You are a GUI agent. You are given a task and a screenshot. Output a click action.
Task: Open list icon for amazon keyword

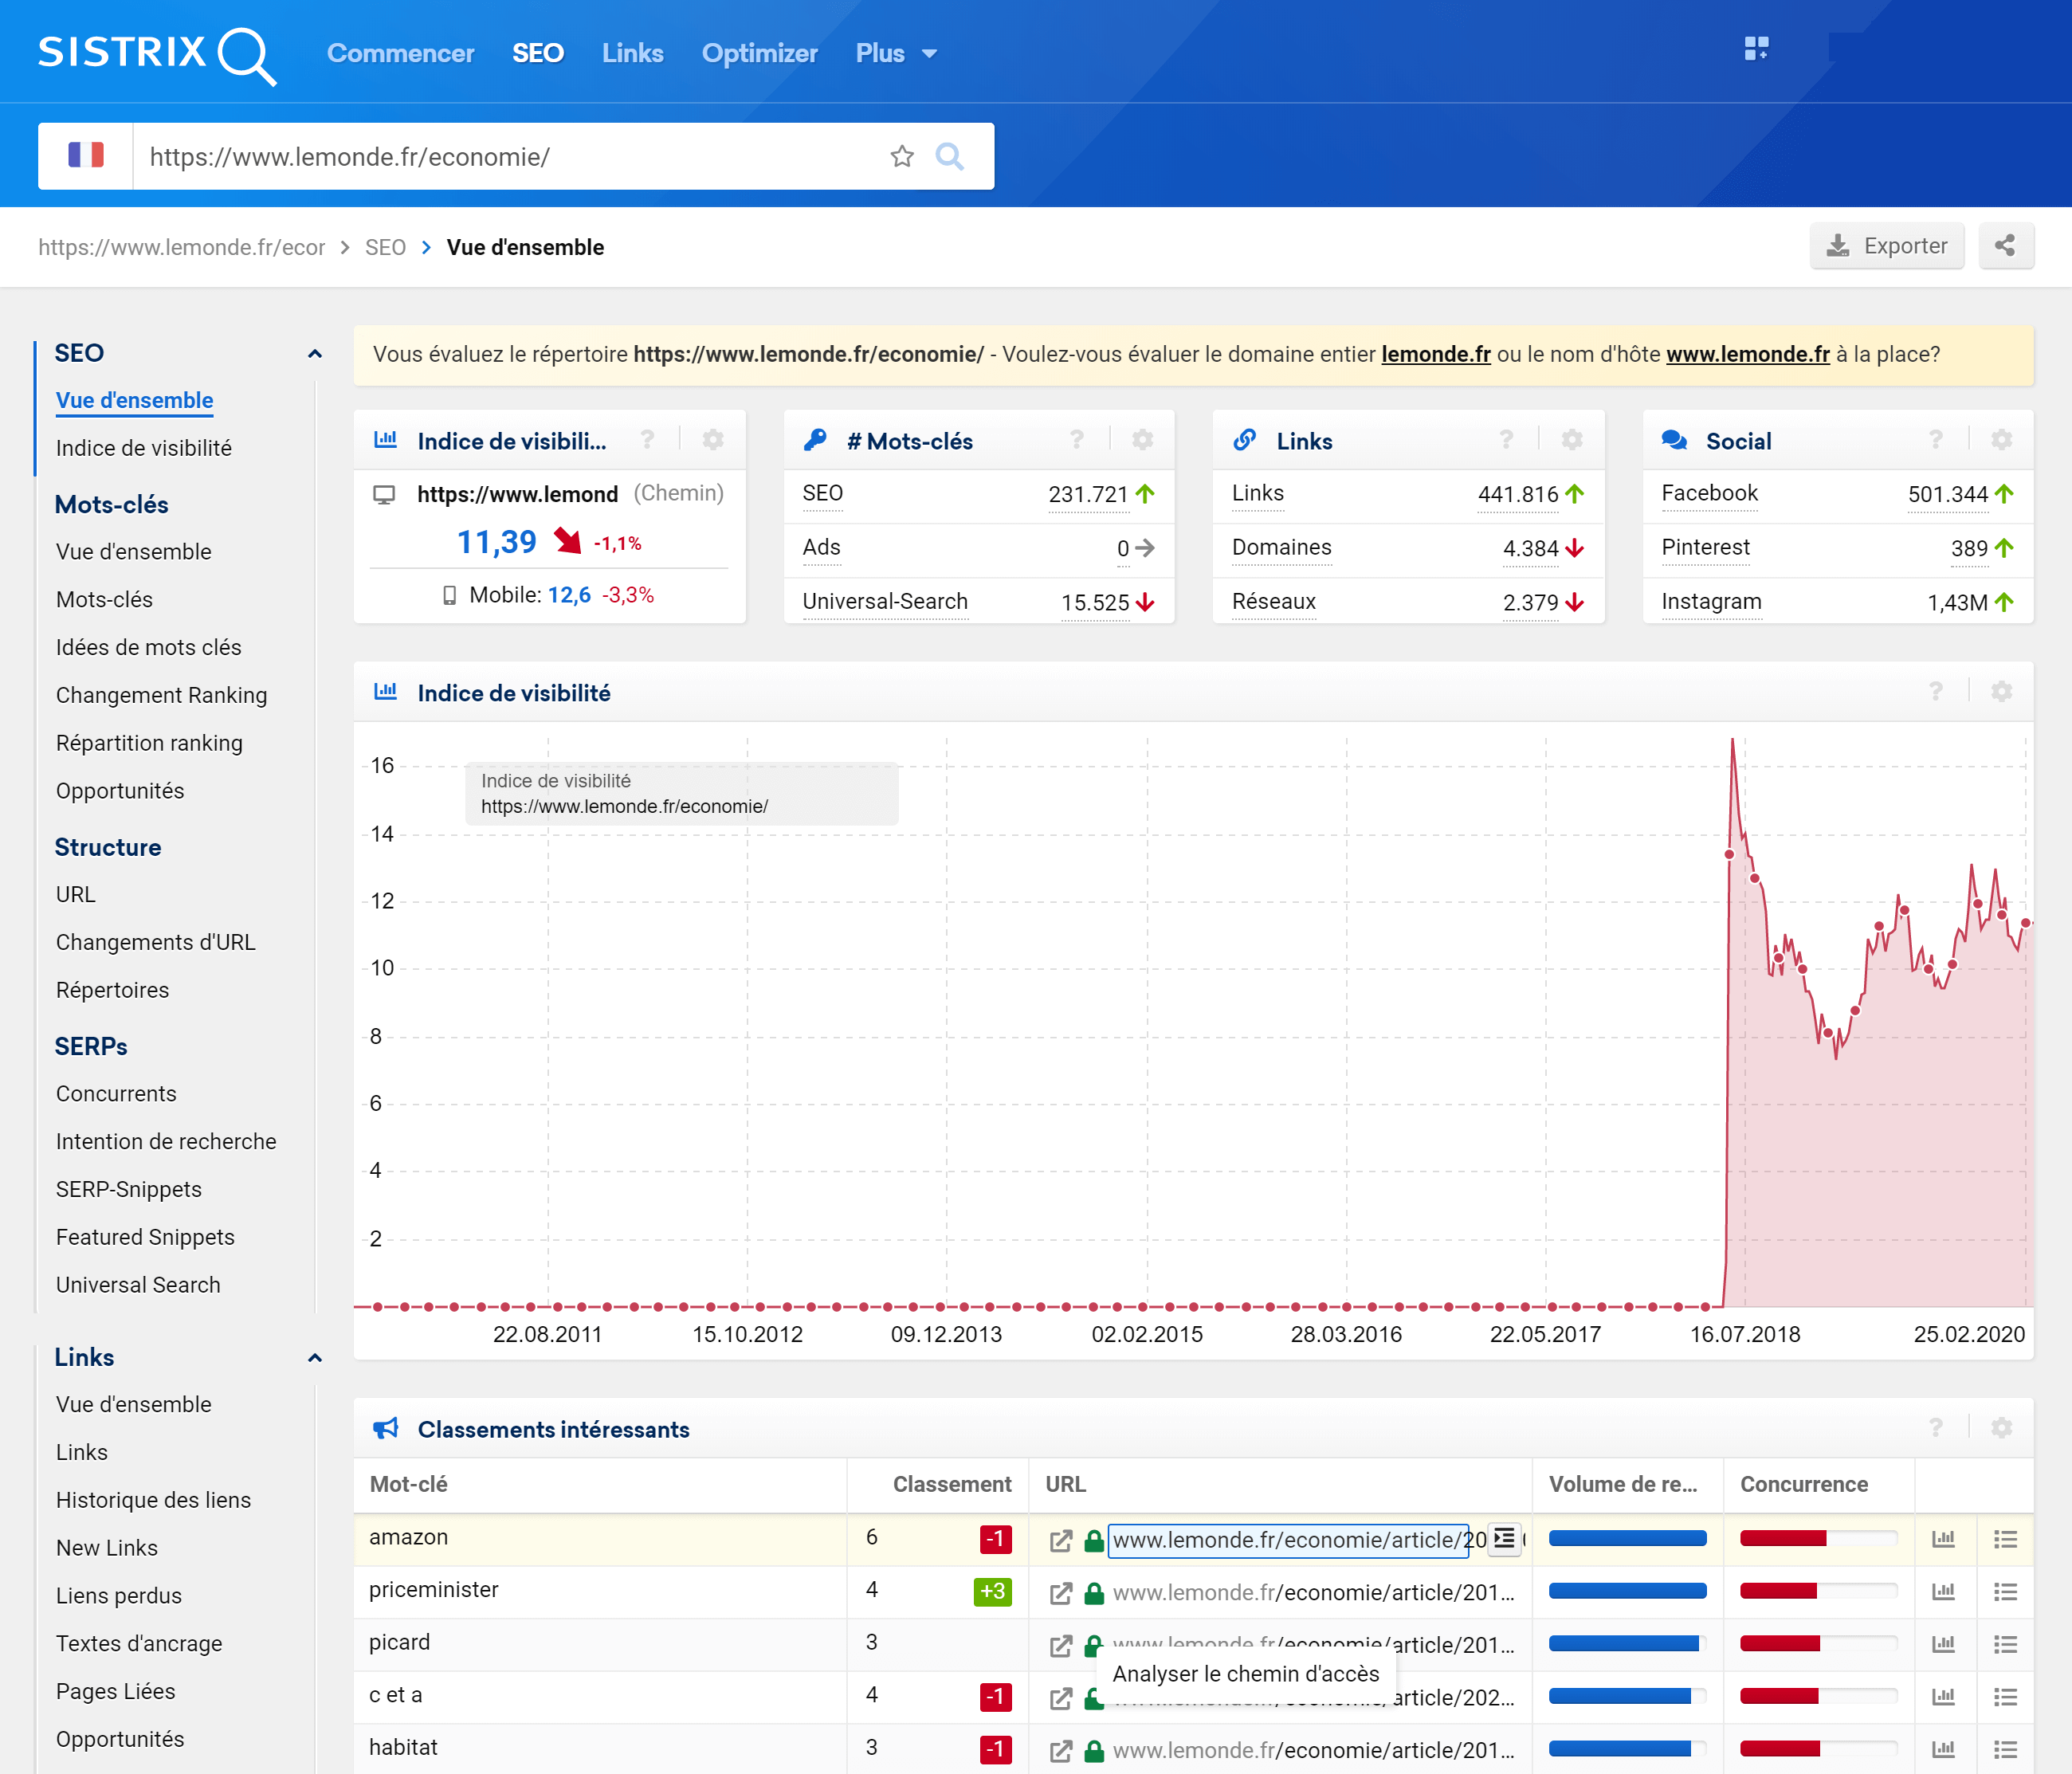2005,1539
